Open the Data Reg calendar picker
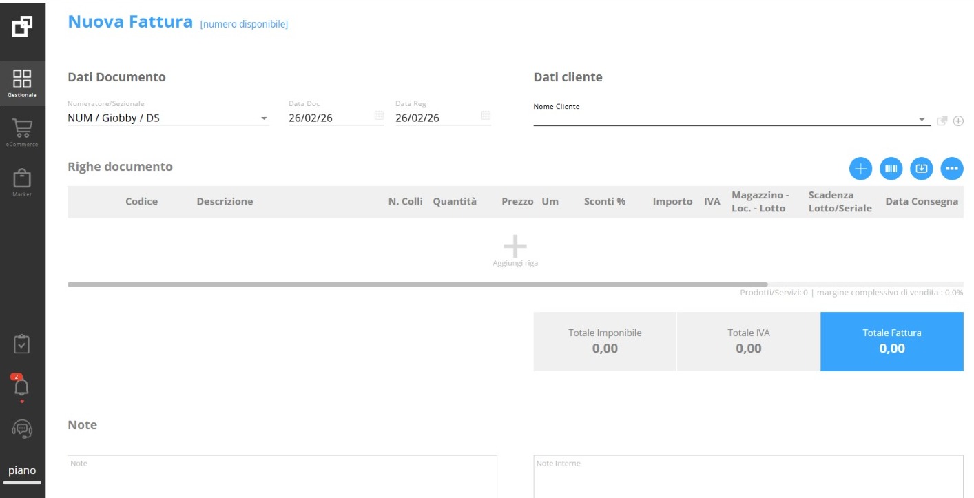This screenshot has height=498, width=974. [x=486, y=116]
